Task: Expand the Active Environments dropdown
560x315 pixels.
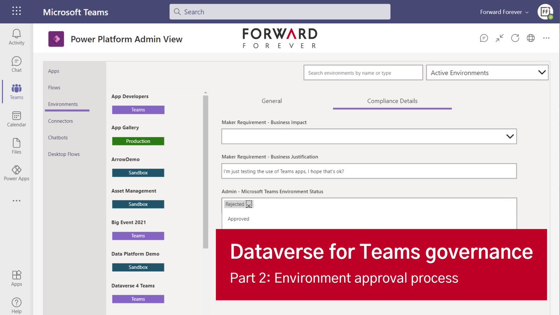Action: tap(487, 73)
